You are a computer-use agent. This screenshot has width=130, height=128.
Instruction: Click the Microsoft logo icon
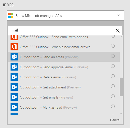click(11, 16)
